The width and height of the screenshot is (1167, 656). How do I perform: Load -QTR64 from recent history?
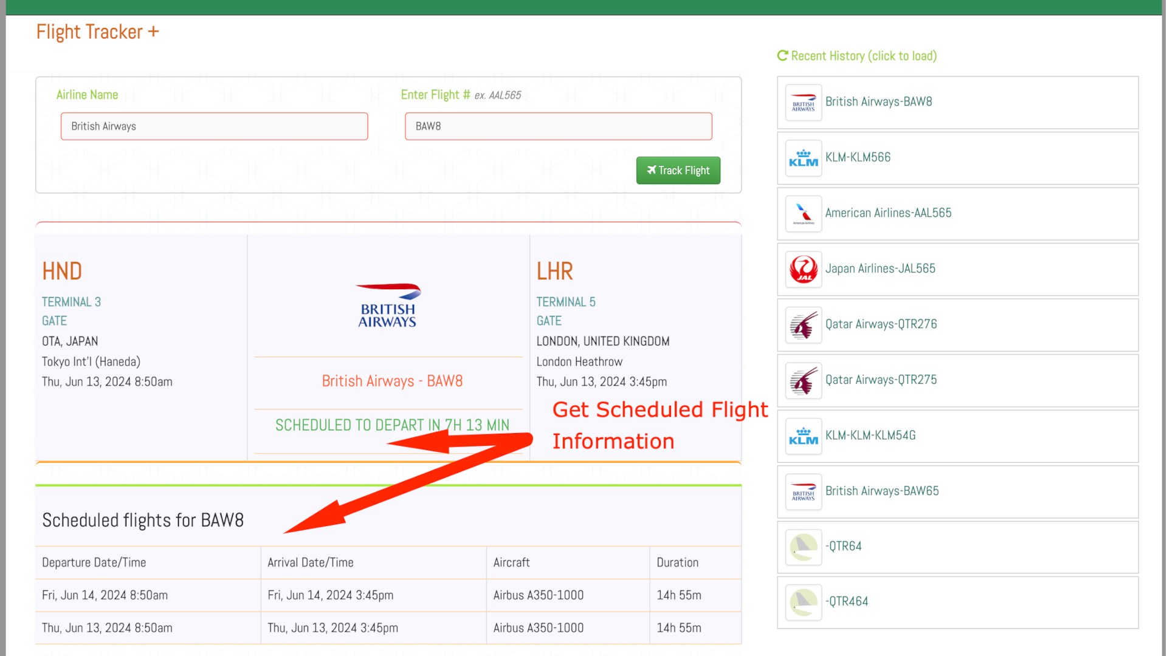click(x=958, y=547)
